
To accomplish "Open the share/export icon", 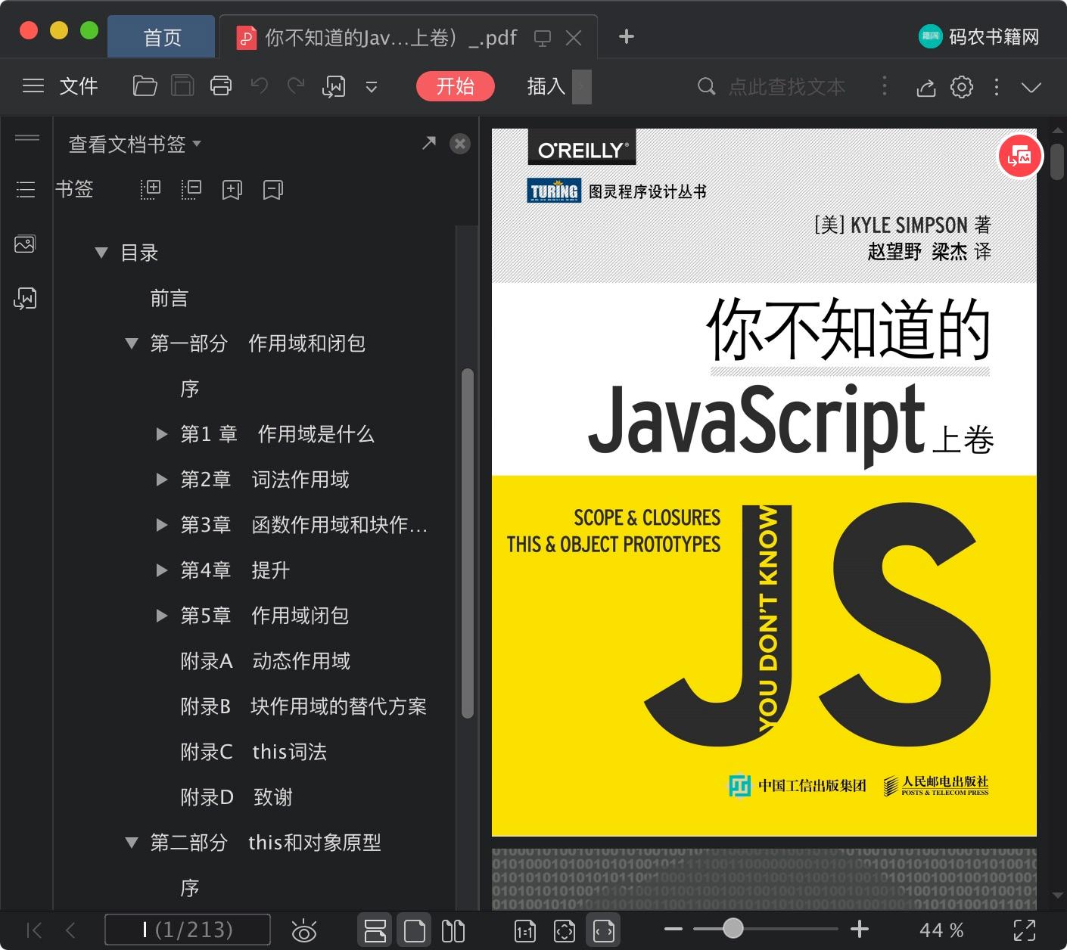I will tap(926, 87).
